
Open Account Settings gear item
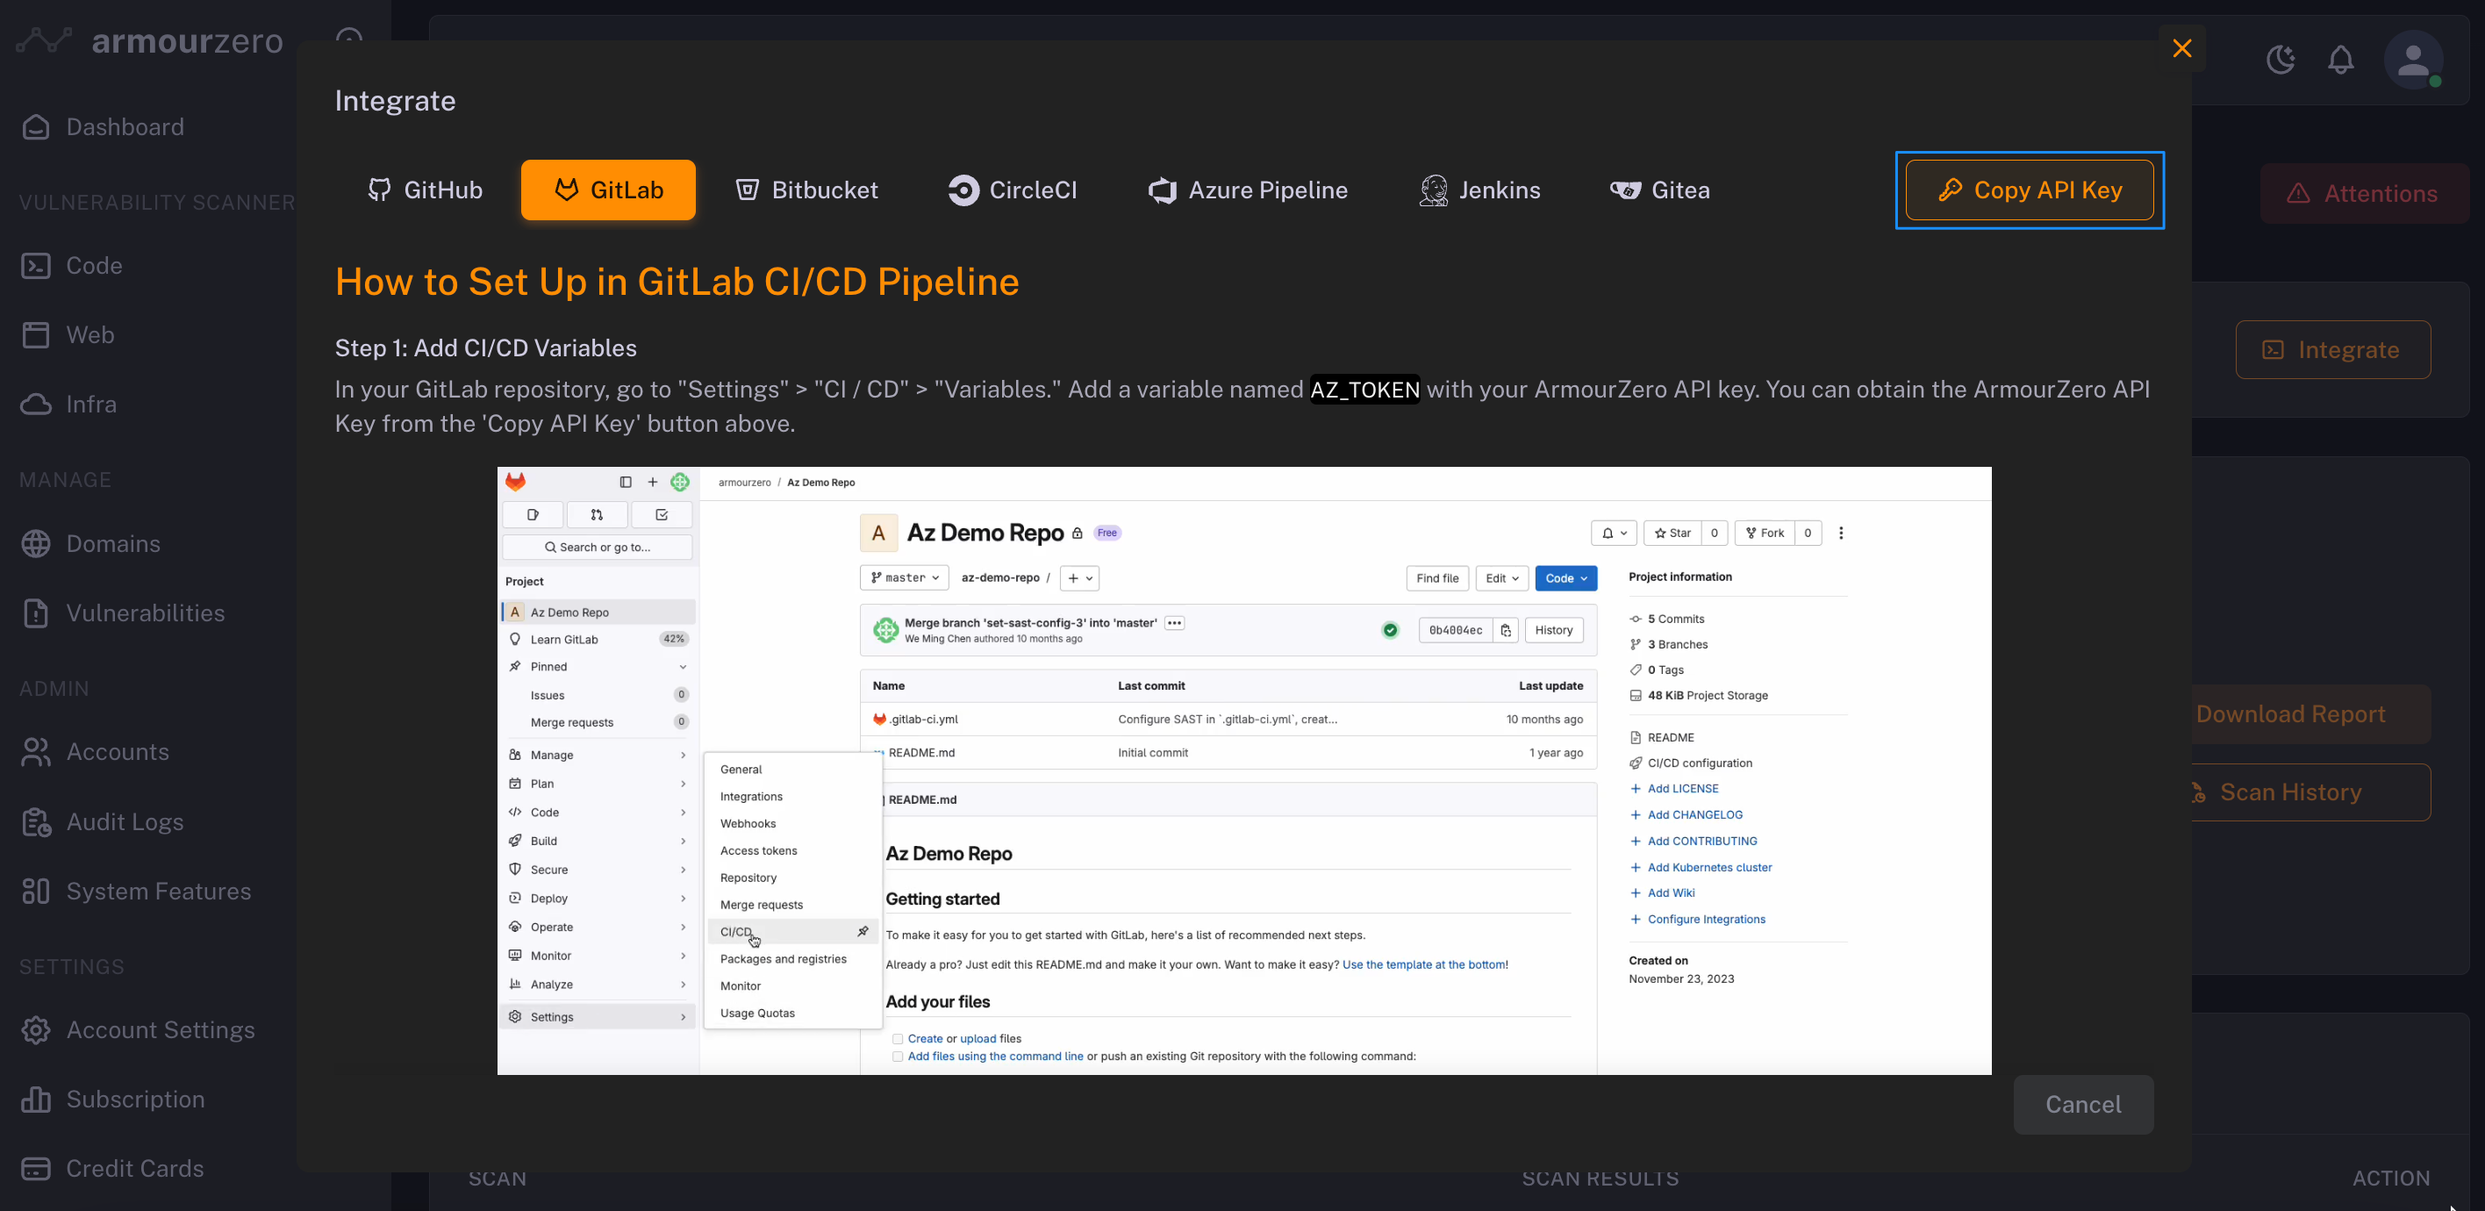pyautogui.click(x=160, y=1030)
